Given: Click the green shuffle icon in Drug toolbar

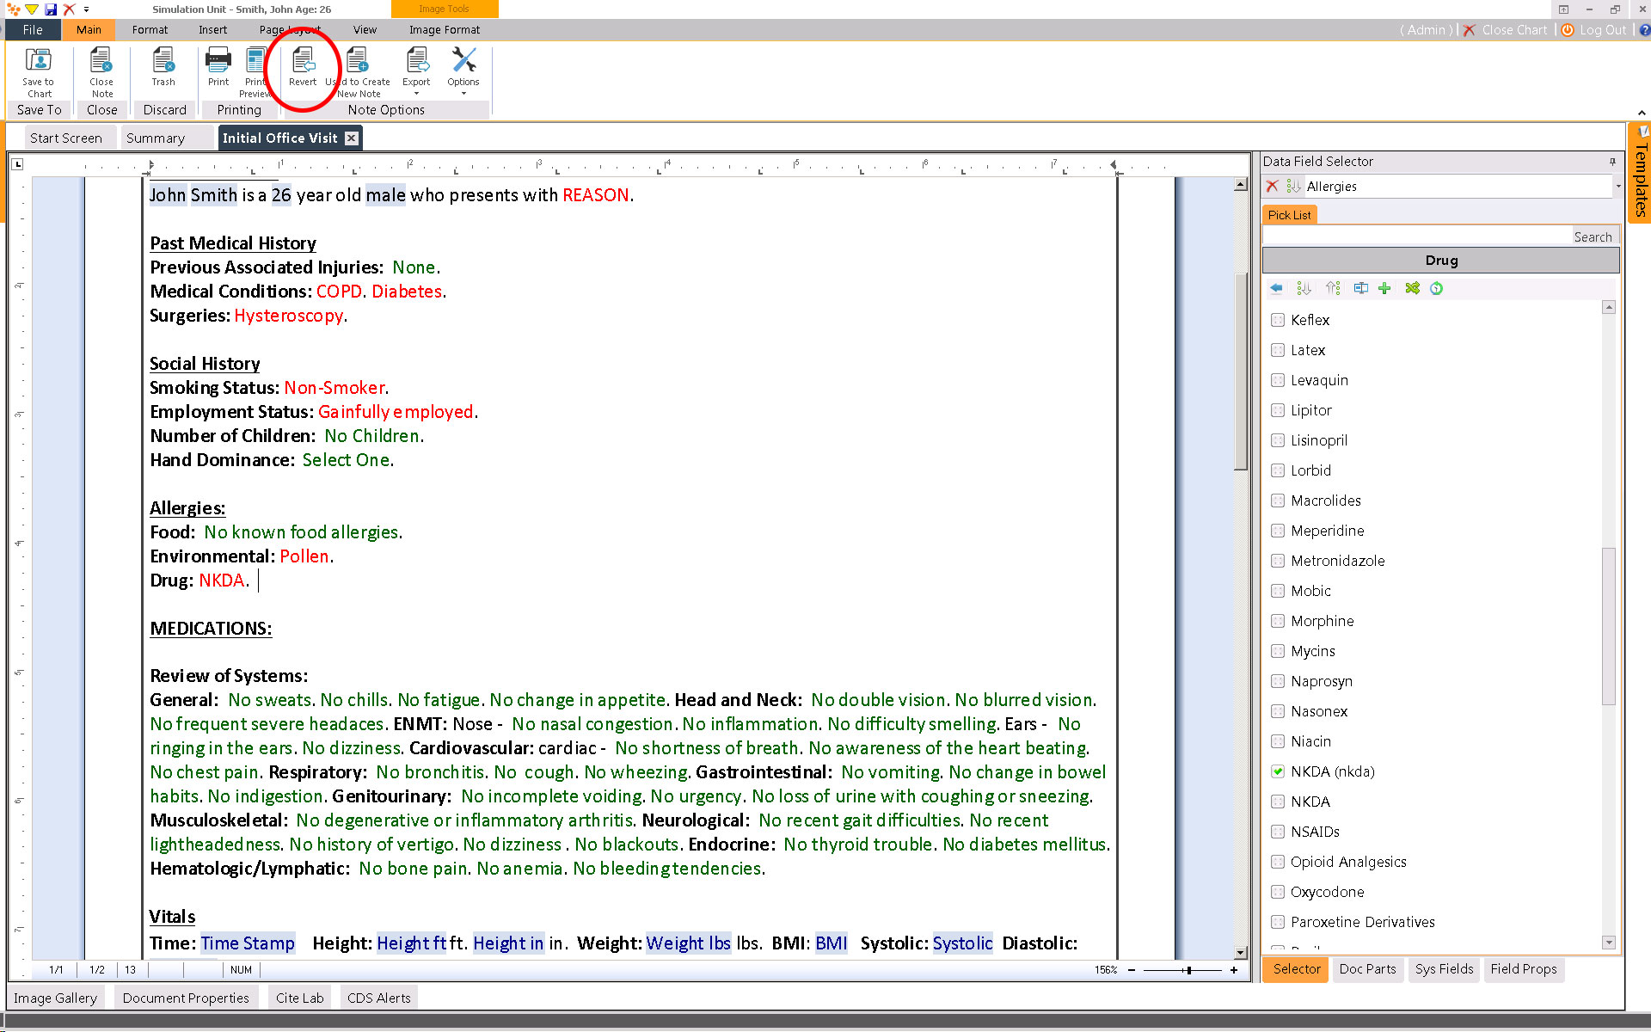Looking at the screenshot, I should (x=1412, y=288).
